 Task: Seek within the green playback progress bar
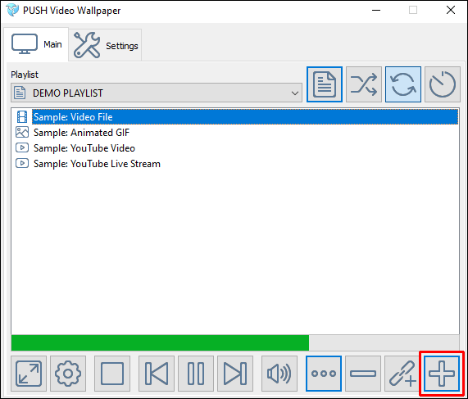click(235, 343)
